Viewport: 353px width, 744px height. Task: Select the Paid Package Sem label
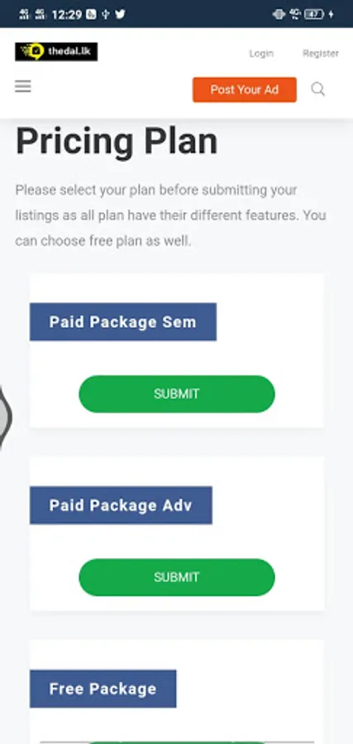(x=123, y=322)
